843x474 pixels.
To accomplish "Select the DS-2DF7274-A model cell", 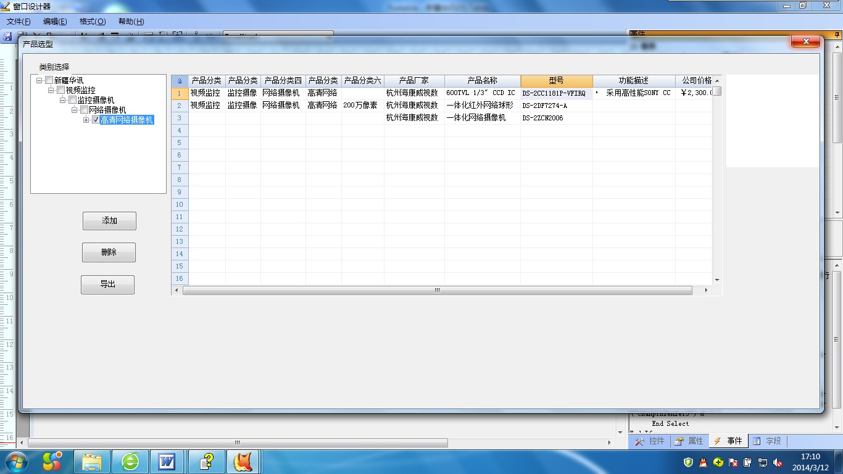I will coord(557,106).
